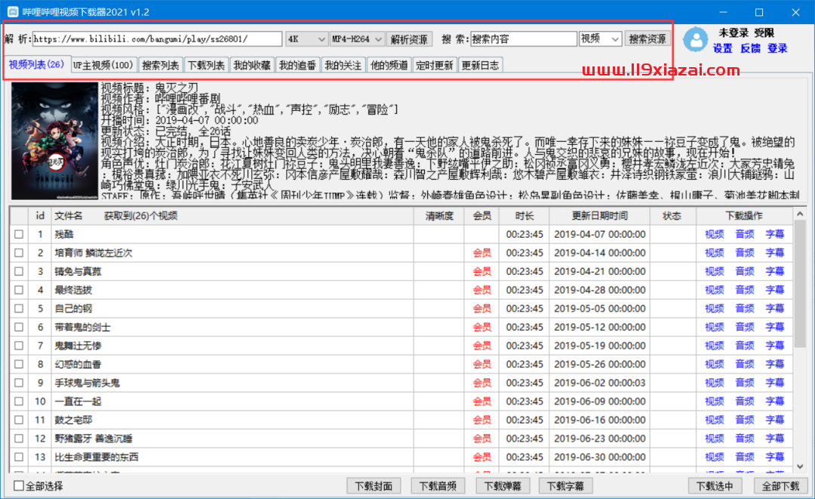This screenshot has height=499, width=815.
Task: Tick checkbox for episode 10 一直在一起
Action: coord(19,402)
